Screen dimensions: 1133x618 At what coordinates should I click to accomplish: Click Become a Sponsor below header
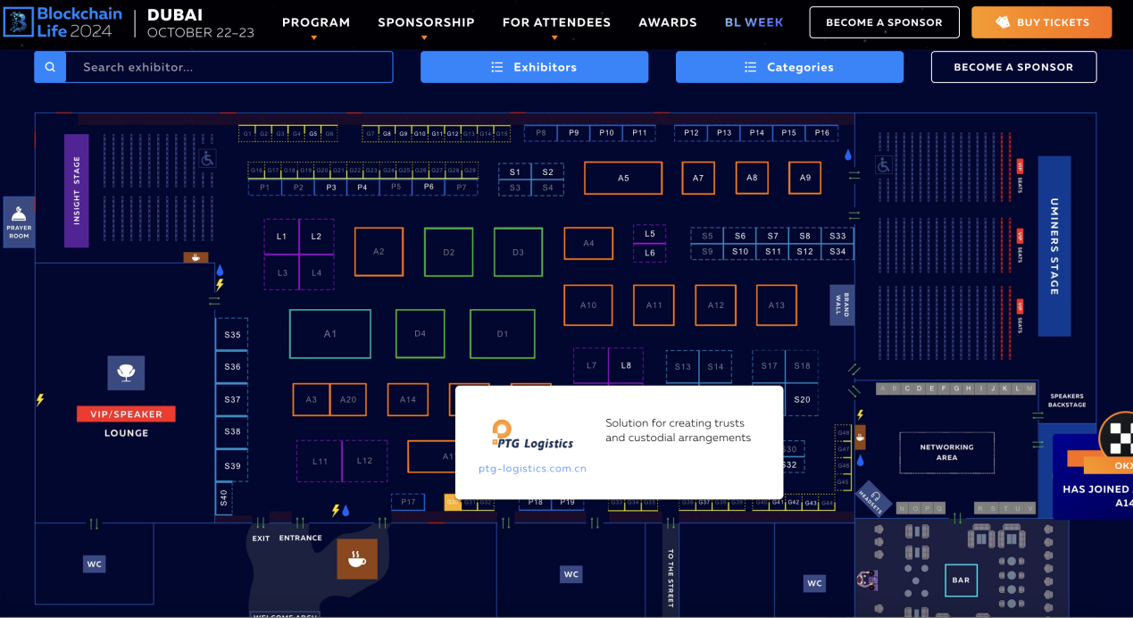tap(1013, 67)
